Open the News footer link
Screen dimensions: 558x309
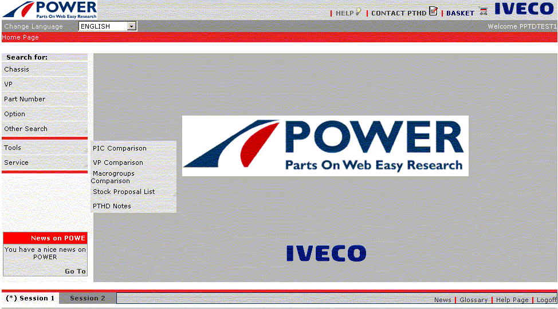(x=443, y=300)
